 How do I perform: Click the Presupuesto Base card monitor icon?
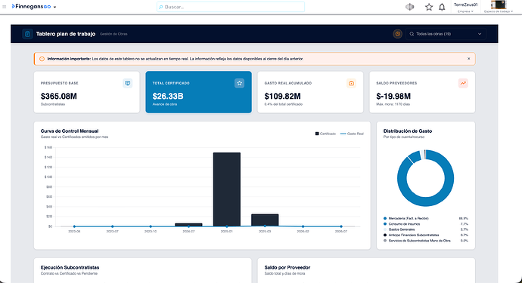pyautogui.click(x=128, y=83)
